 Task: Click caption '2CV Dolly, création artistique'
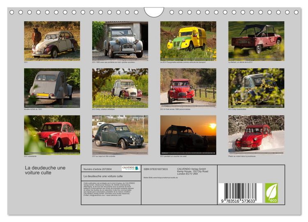click(x=103, y=109)
